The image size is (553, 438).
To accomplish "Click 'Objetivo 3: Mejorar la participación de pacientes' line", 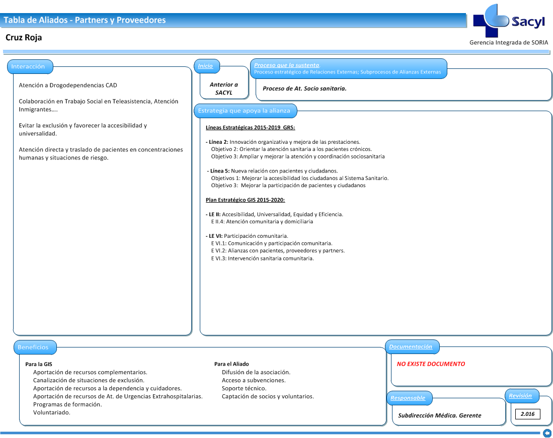I will coord(288,186).
